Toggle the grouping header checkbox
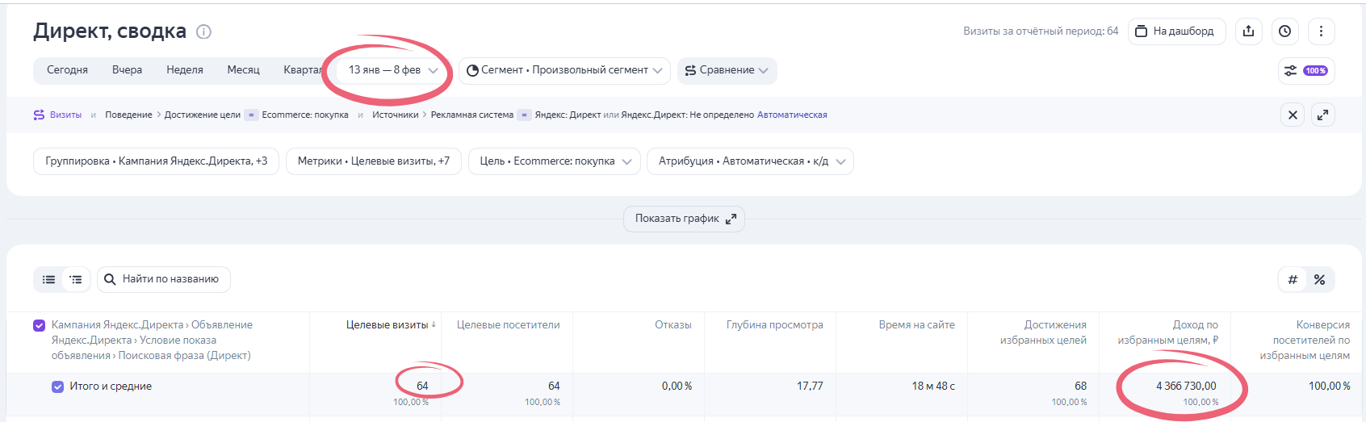1366x422 pixels. [39, 325]
